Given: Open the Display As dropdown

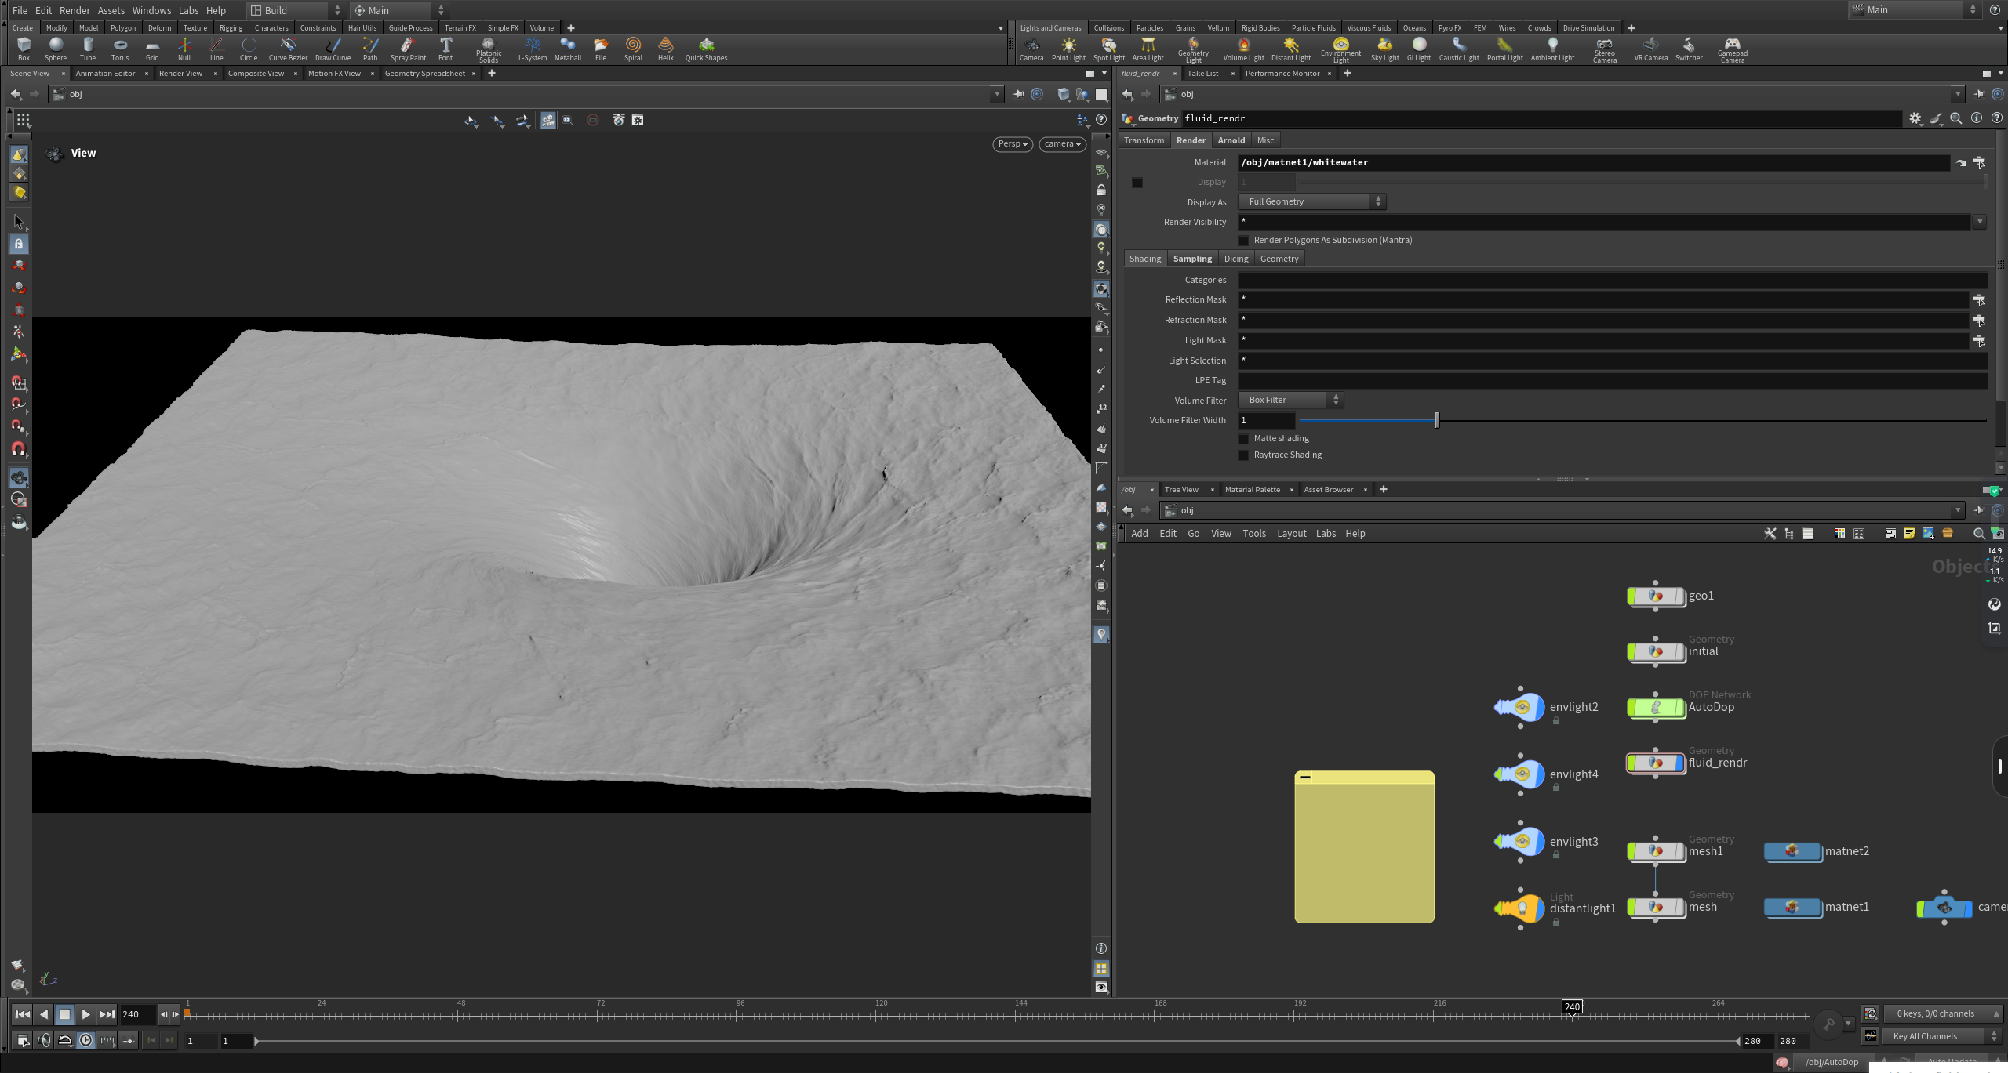Looking at the screenshot, I should (1311, 202).
